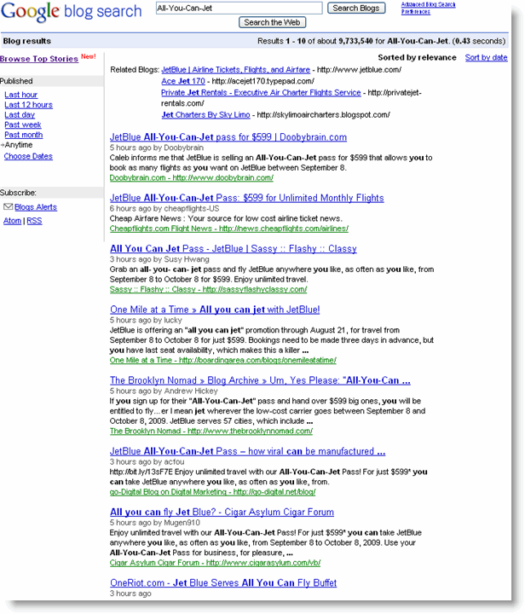This screenshot has width=525, height=614.
Task: Visit thebrooklynnomad.com green URL link
Action: [x=211, y=431]
